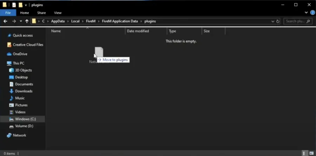
Task: Go back with the left arrow button
Action: tap(5, 21)
